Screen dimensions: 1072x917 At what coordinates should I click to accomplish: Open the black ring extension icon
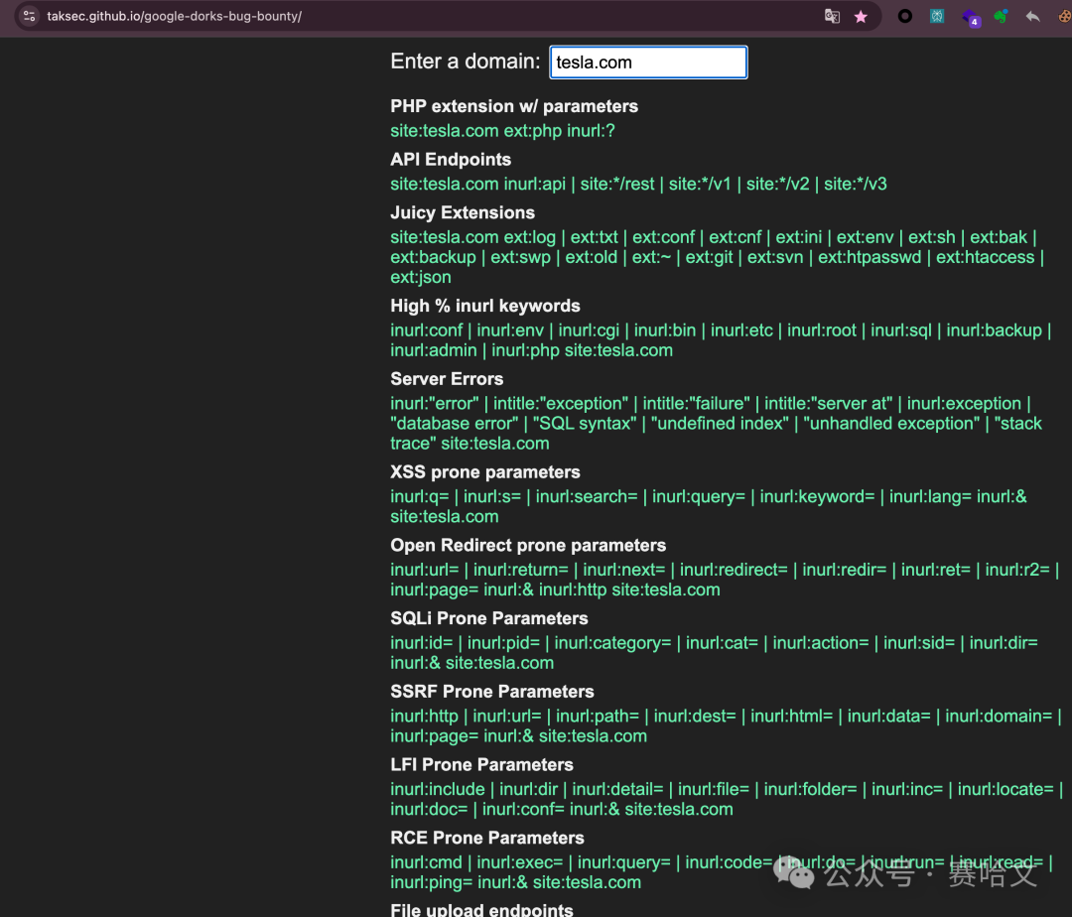[x=904, y=16]
